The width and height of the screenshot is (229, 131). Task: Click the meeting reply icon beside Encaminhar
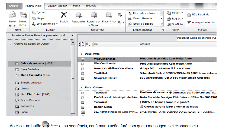coord(120,15)
